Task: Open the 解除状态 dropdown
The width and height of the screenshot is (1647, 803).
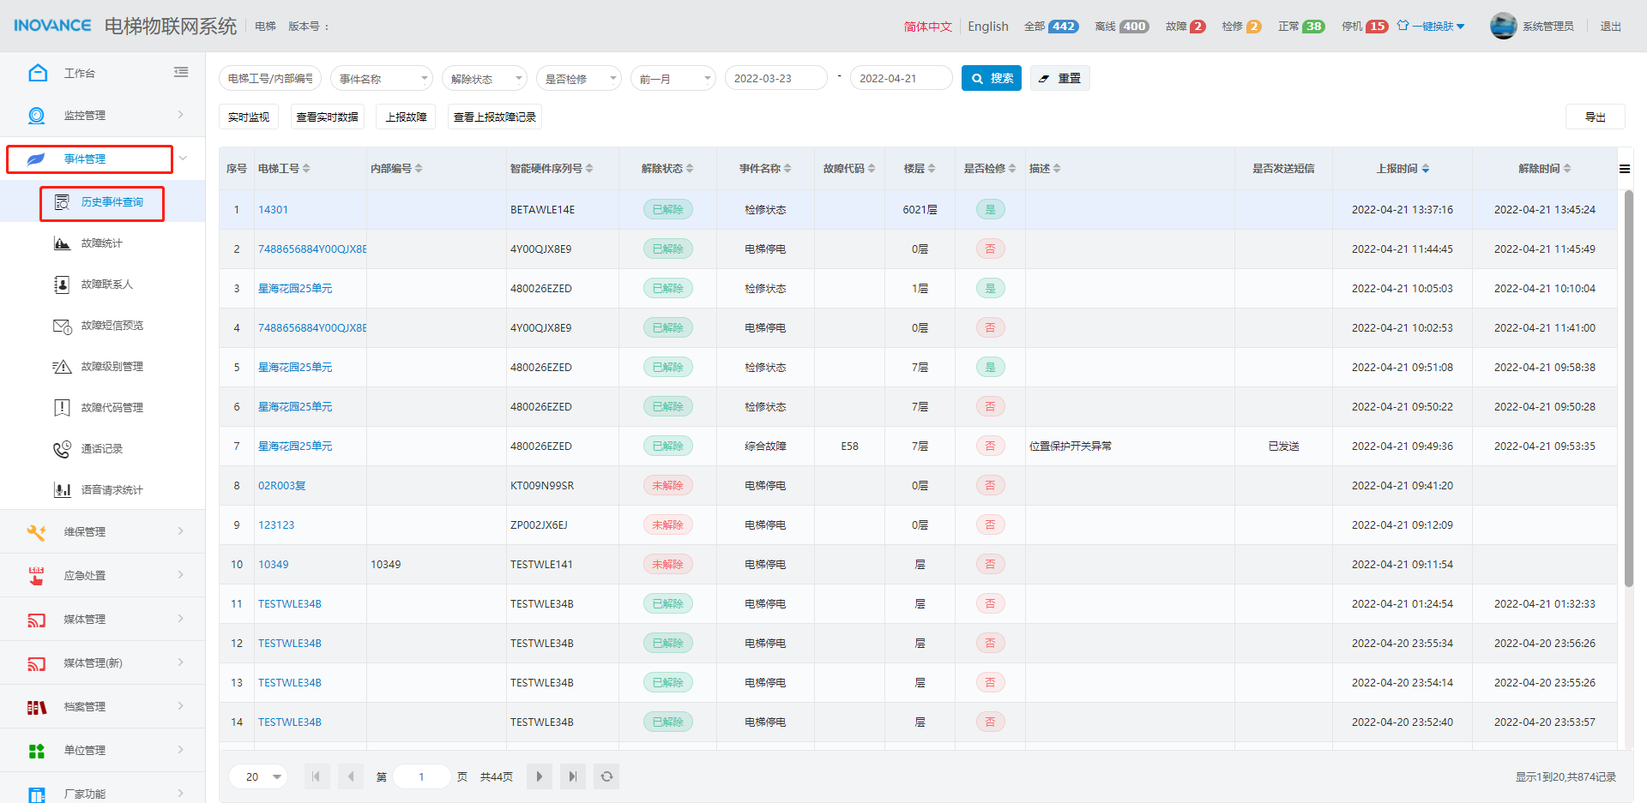Action: [x=485, y=79]
